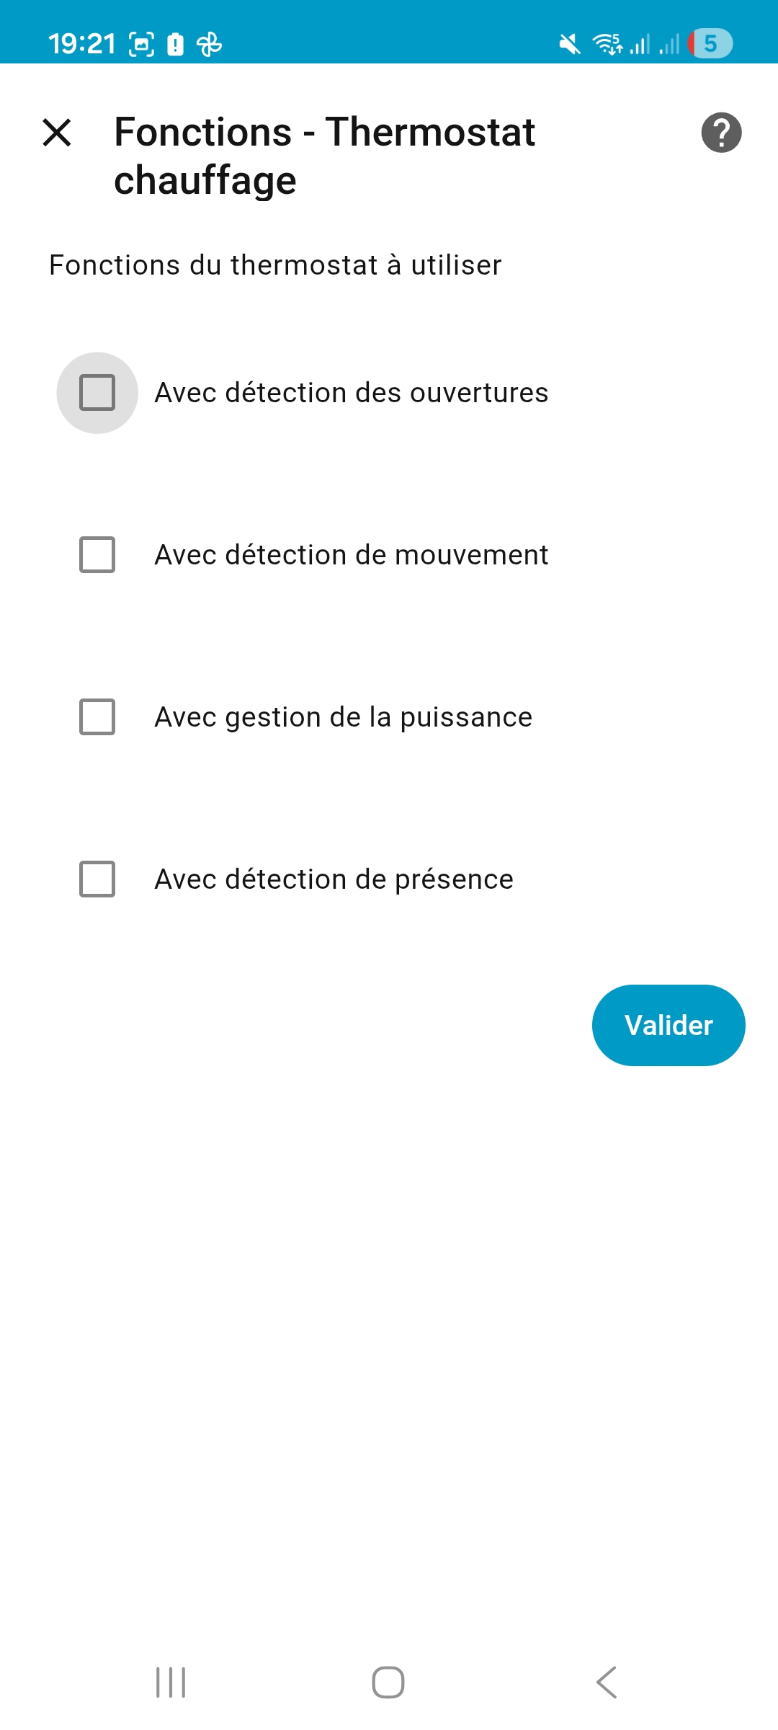Tap the battery alert notification icon
The height and width of the screenshot is (1730, 778).
[x=175, y=45]
